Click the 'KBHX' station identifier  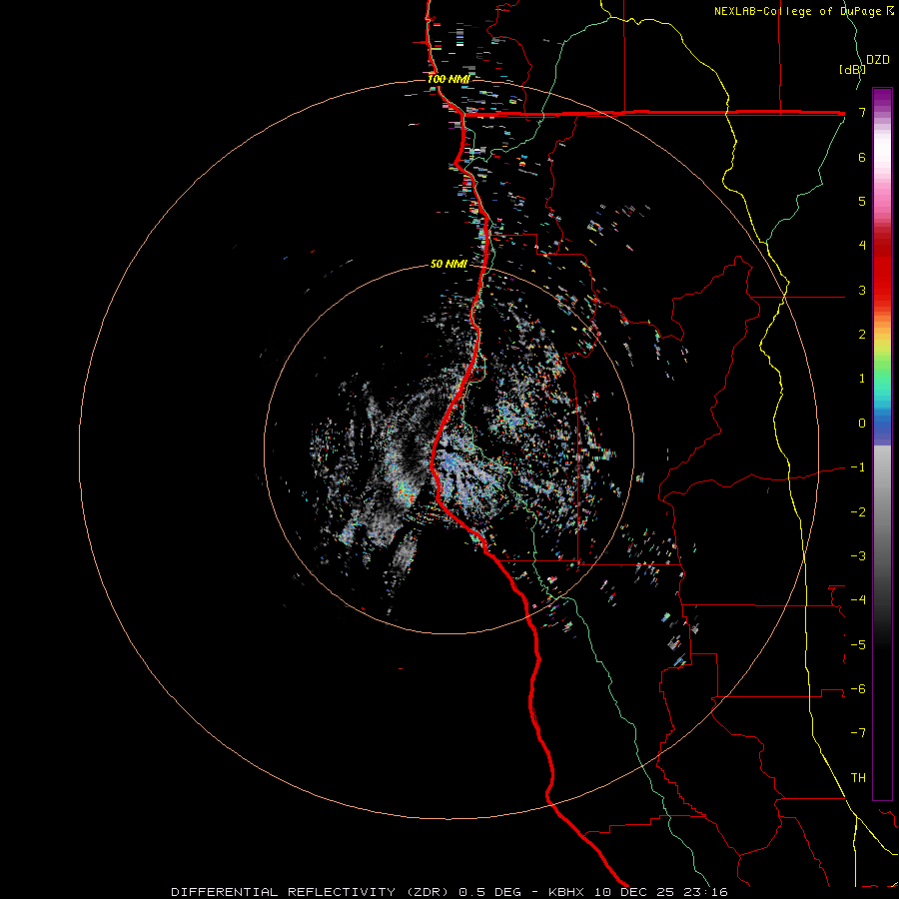point(565,892)
